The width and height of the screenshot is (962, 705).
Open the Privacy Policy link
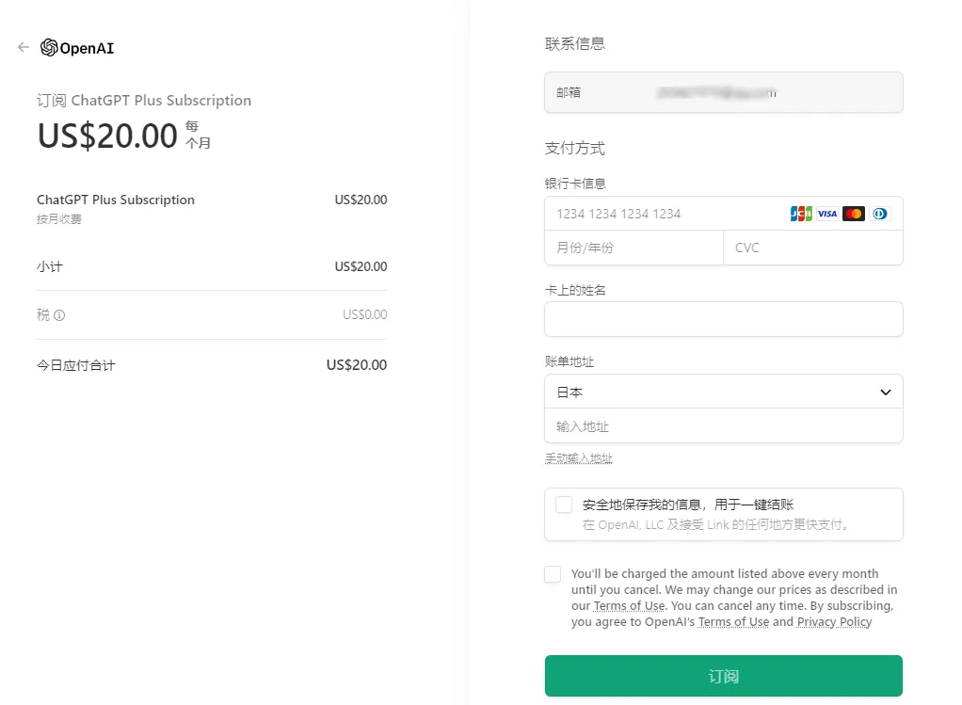[834, 622]
